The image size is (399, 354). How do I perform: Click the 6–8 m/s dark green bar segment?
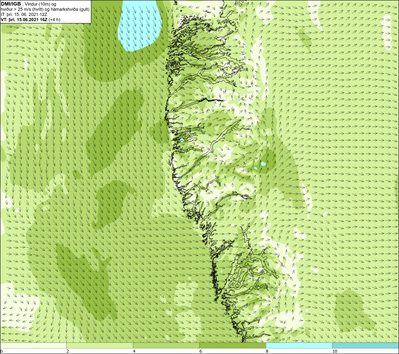pos(233,345)
